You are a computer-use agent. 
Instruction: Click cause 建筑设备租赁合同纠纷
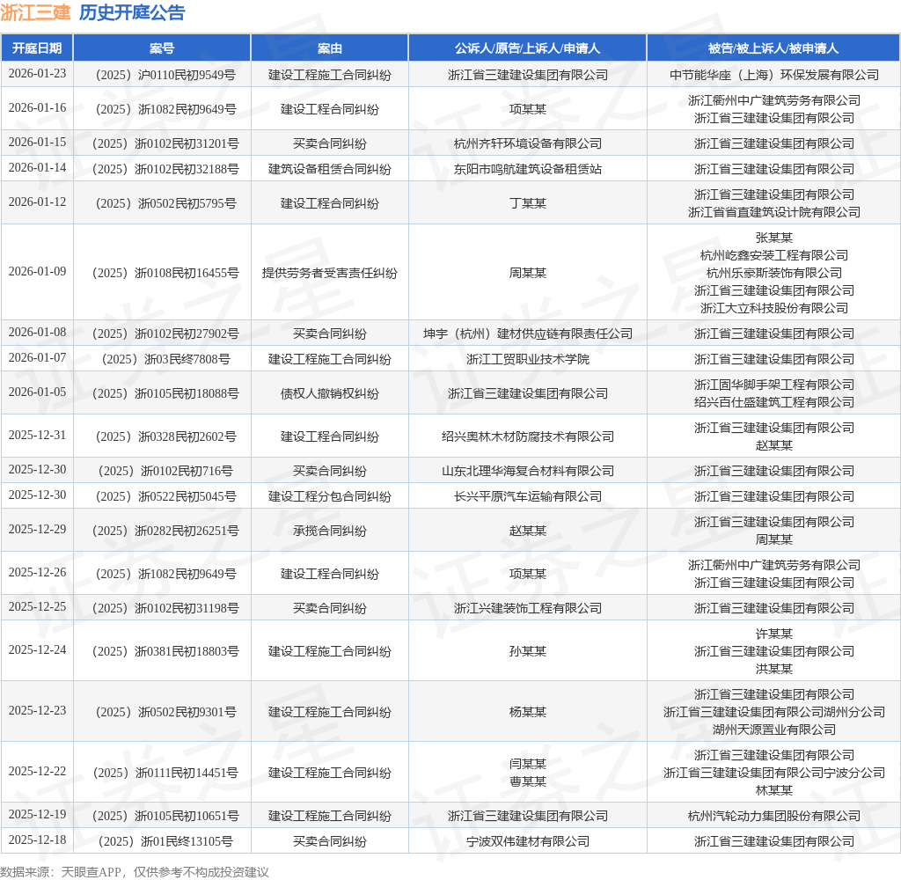coord(330,169)
